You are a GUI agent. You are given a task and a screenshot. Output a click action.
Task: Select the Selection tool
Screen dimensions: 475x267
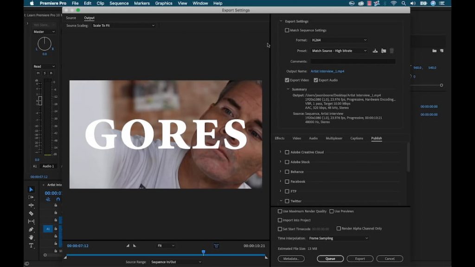tap(31, 189)
